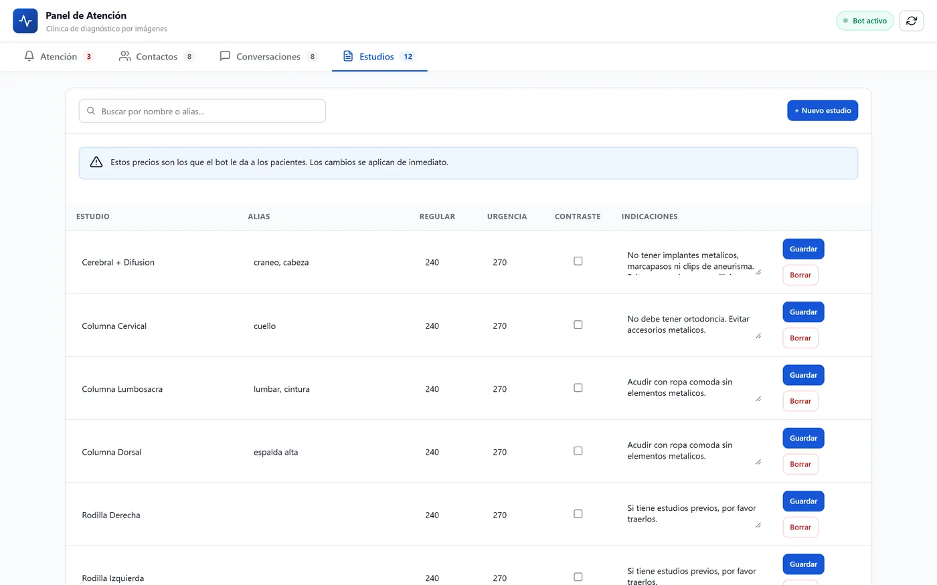Click Borrar for Columna Dorsal
The image size is (937, 585).
point(800,464)
